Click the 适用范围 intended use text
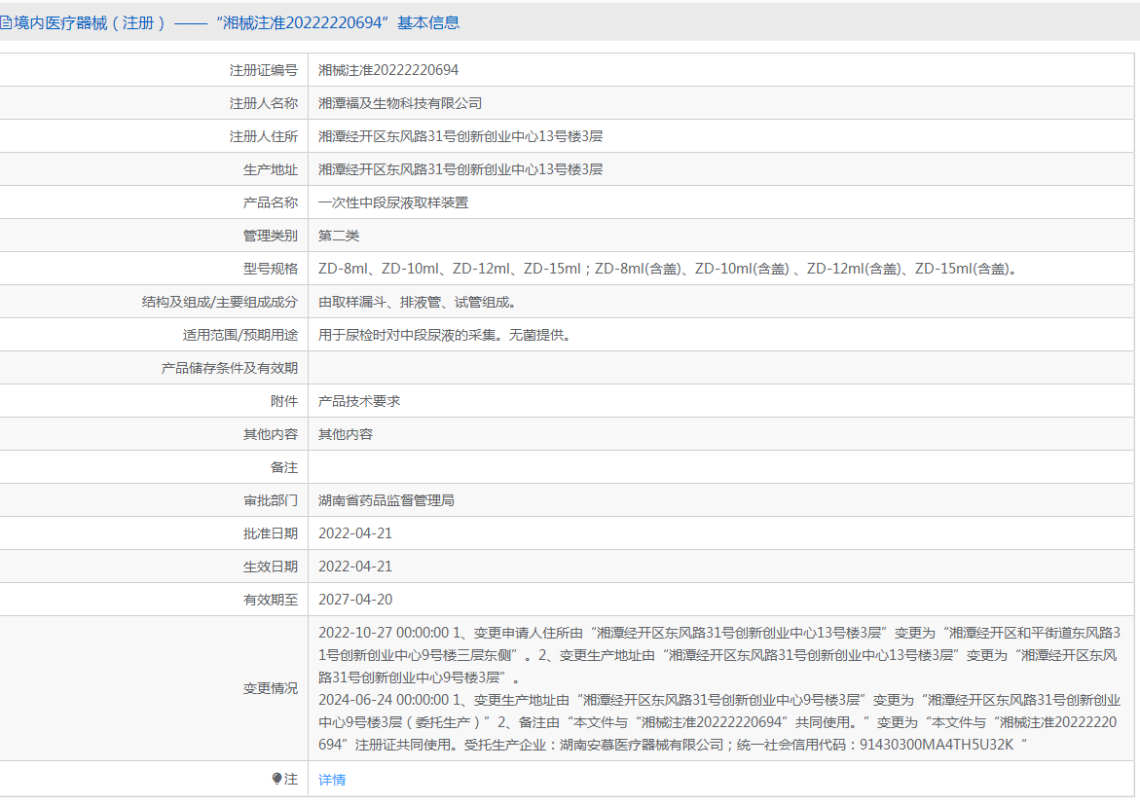 pos(444,335)
